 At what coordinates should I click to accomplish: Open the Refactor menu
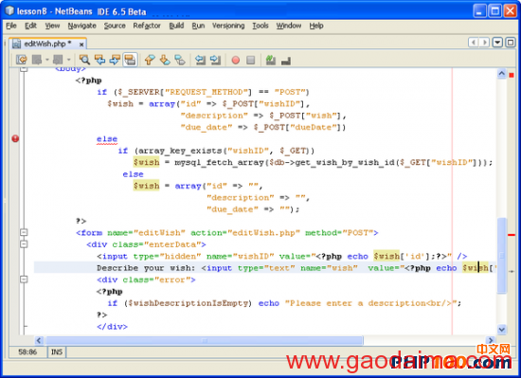pyautogui.click(x=147, y=26)
